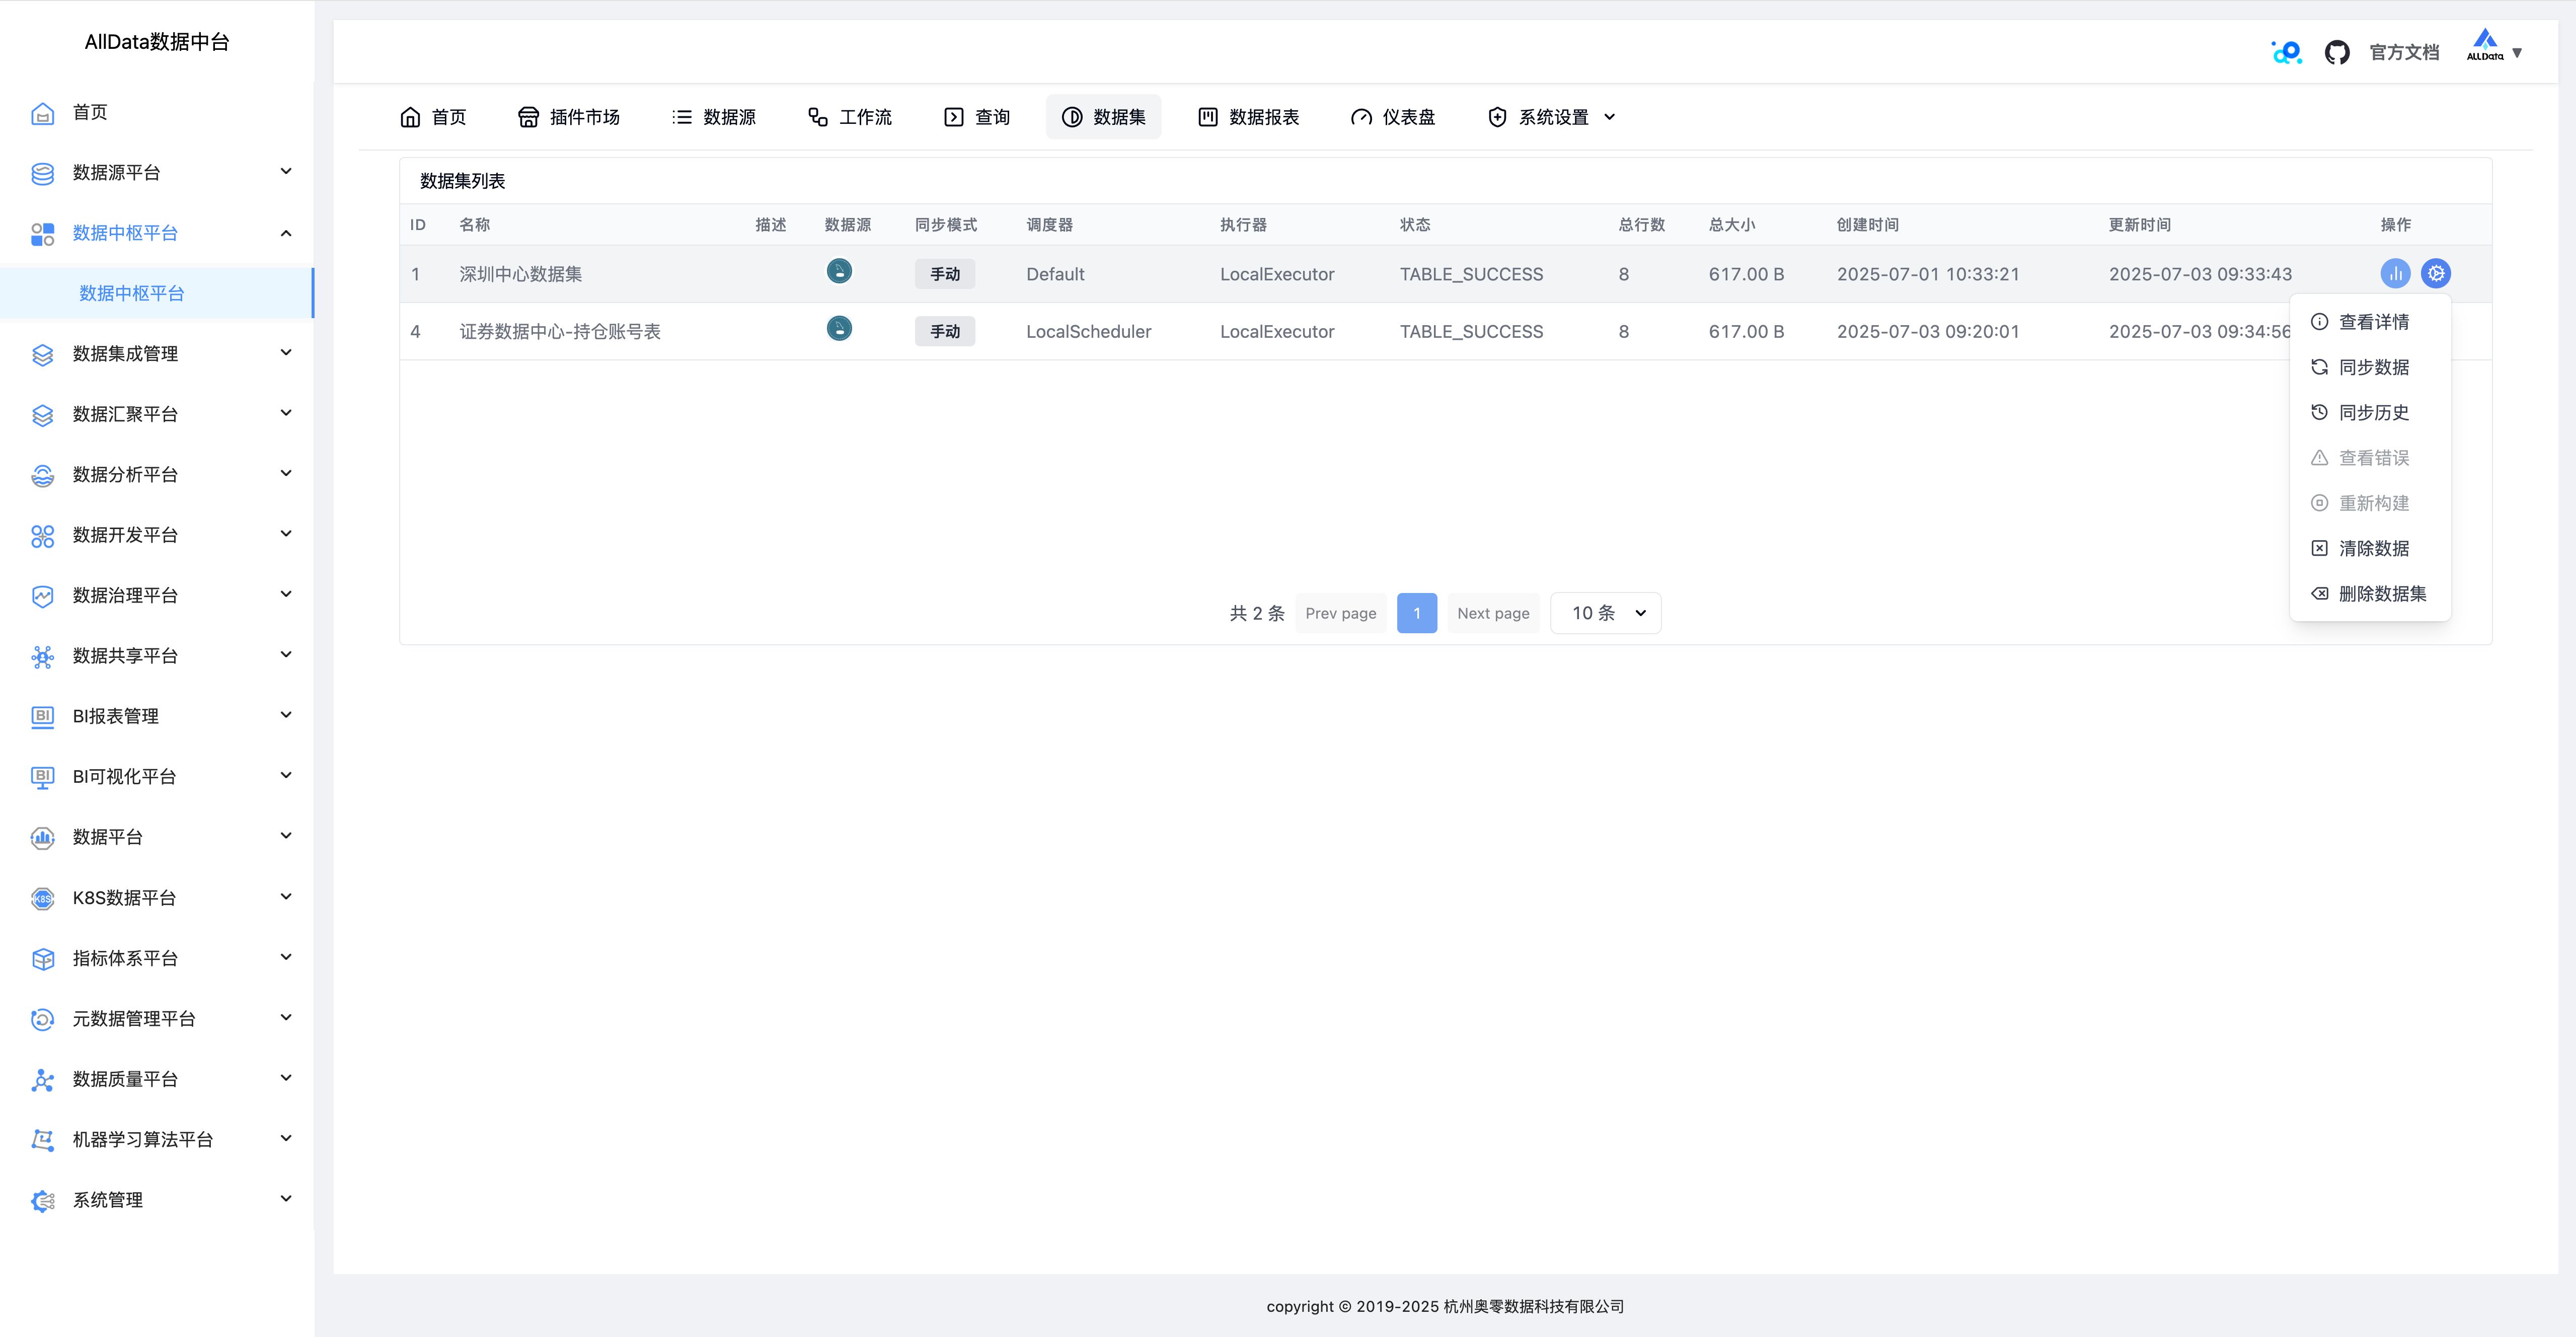Select 查看详情 from the context menu

click(x=2370, y=322)
